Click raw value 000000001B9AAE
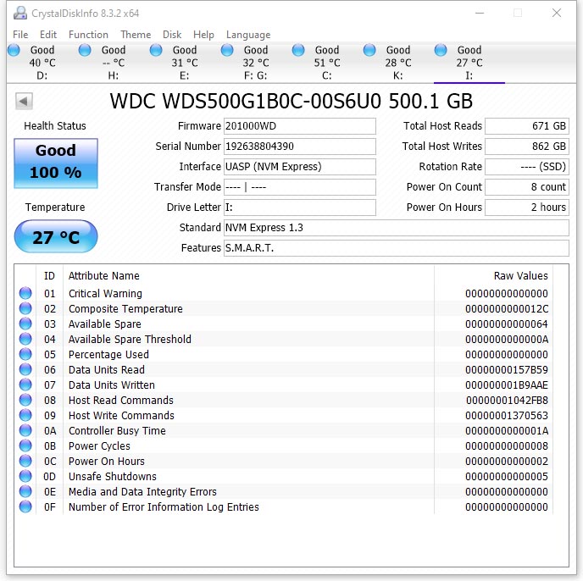The image size is (583, 581). [507, 385]
